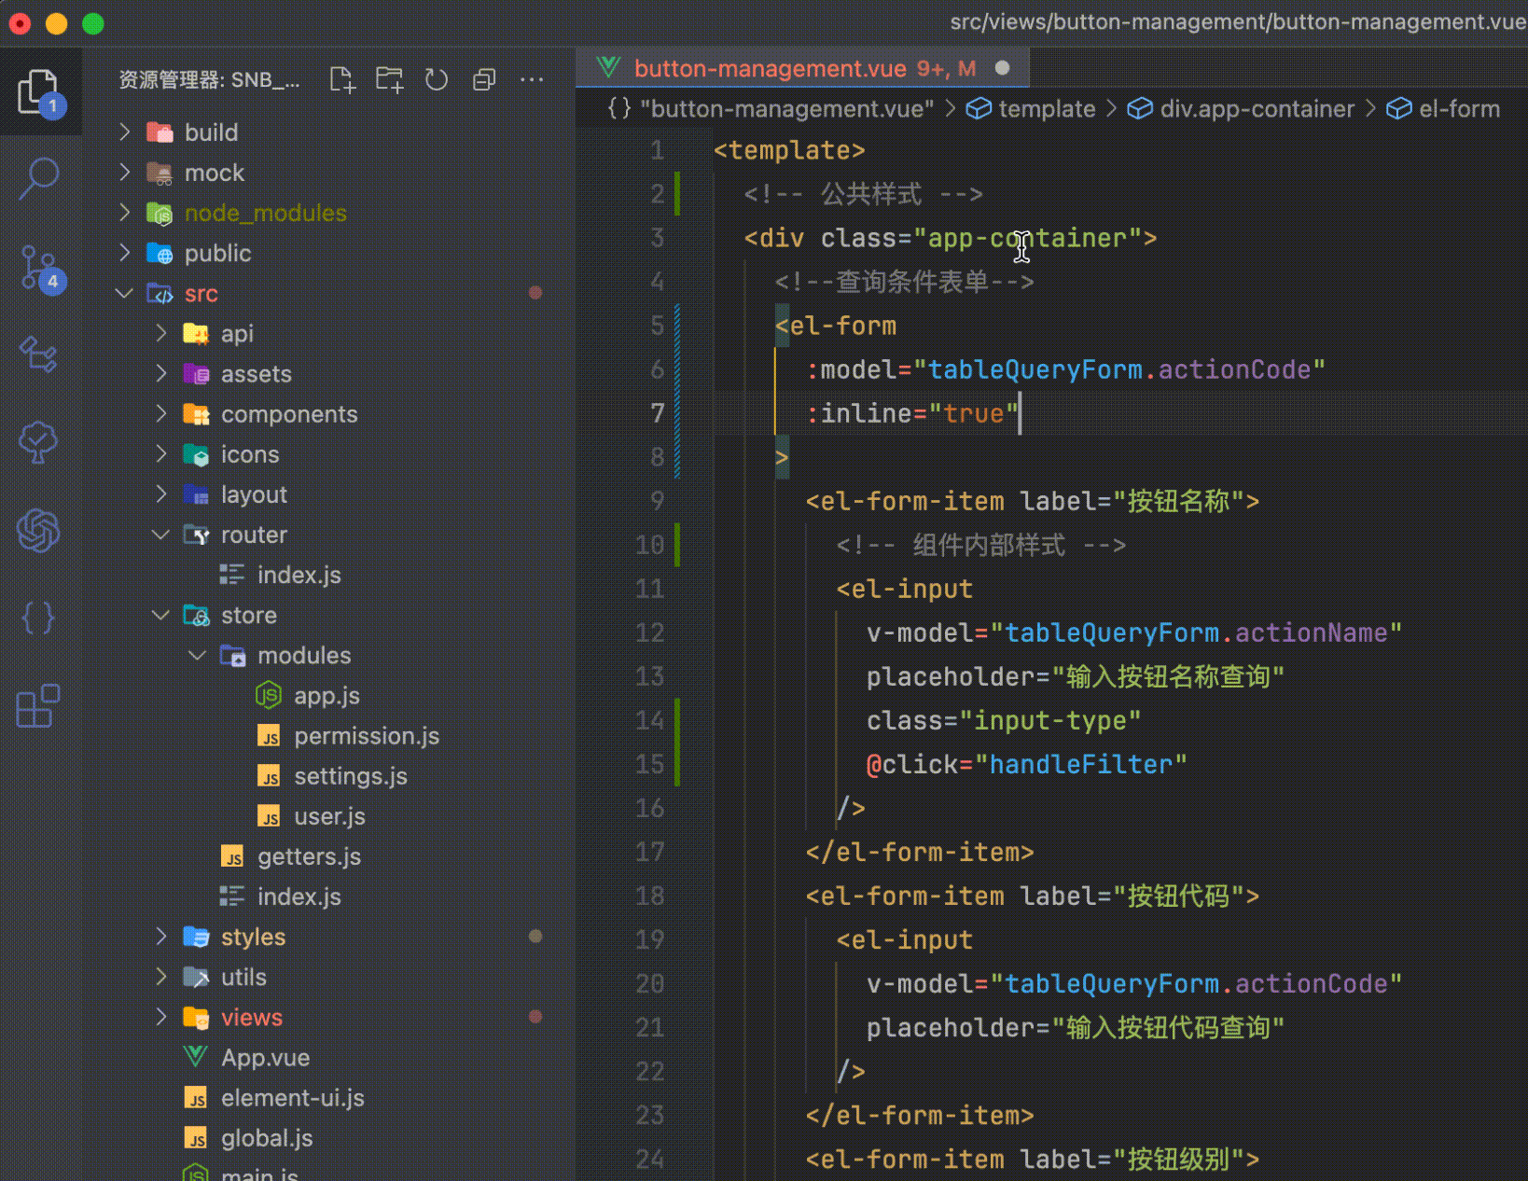Select the template breadcrumb
Viewport: 1528px width, 1181px height.
[x=1047, y=109]
